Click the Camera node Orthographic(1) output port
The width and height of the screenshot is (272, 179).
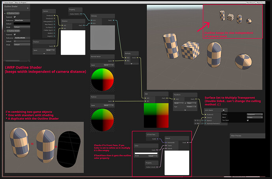[x=54, y=22]
